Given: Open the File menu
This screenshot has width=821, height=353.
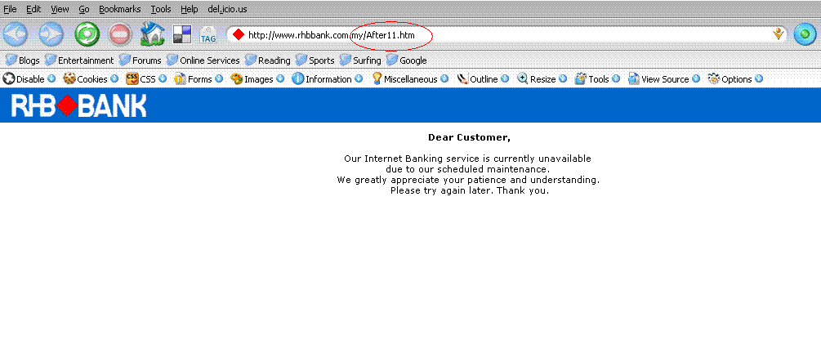Looking at the screenshot, I should 10,10.
